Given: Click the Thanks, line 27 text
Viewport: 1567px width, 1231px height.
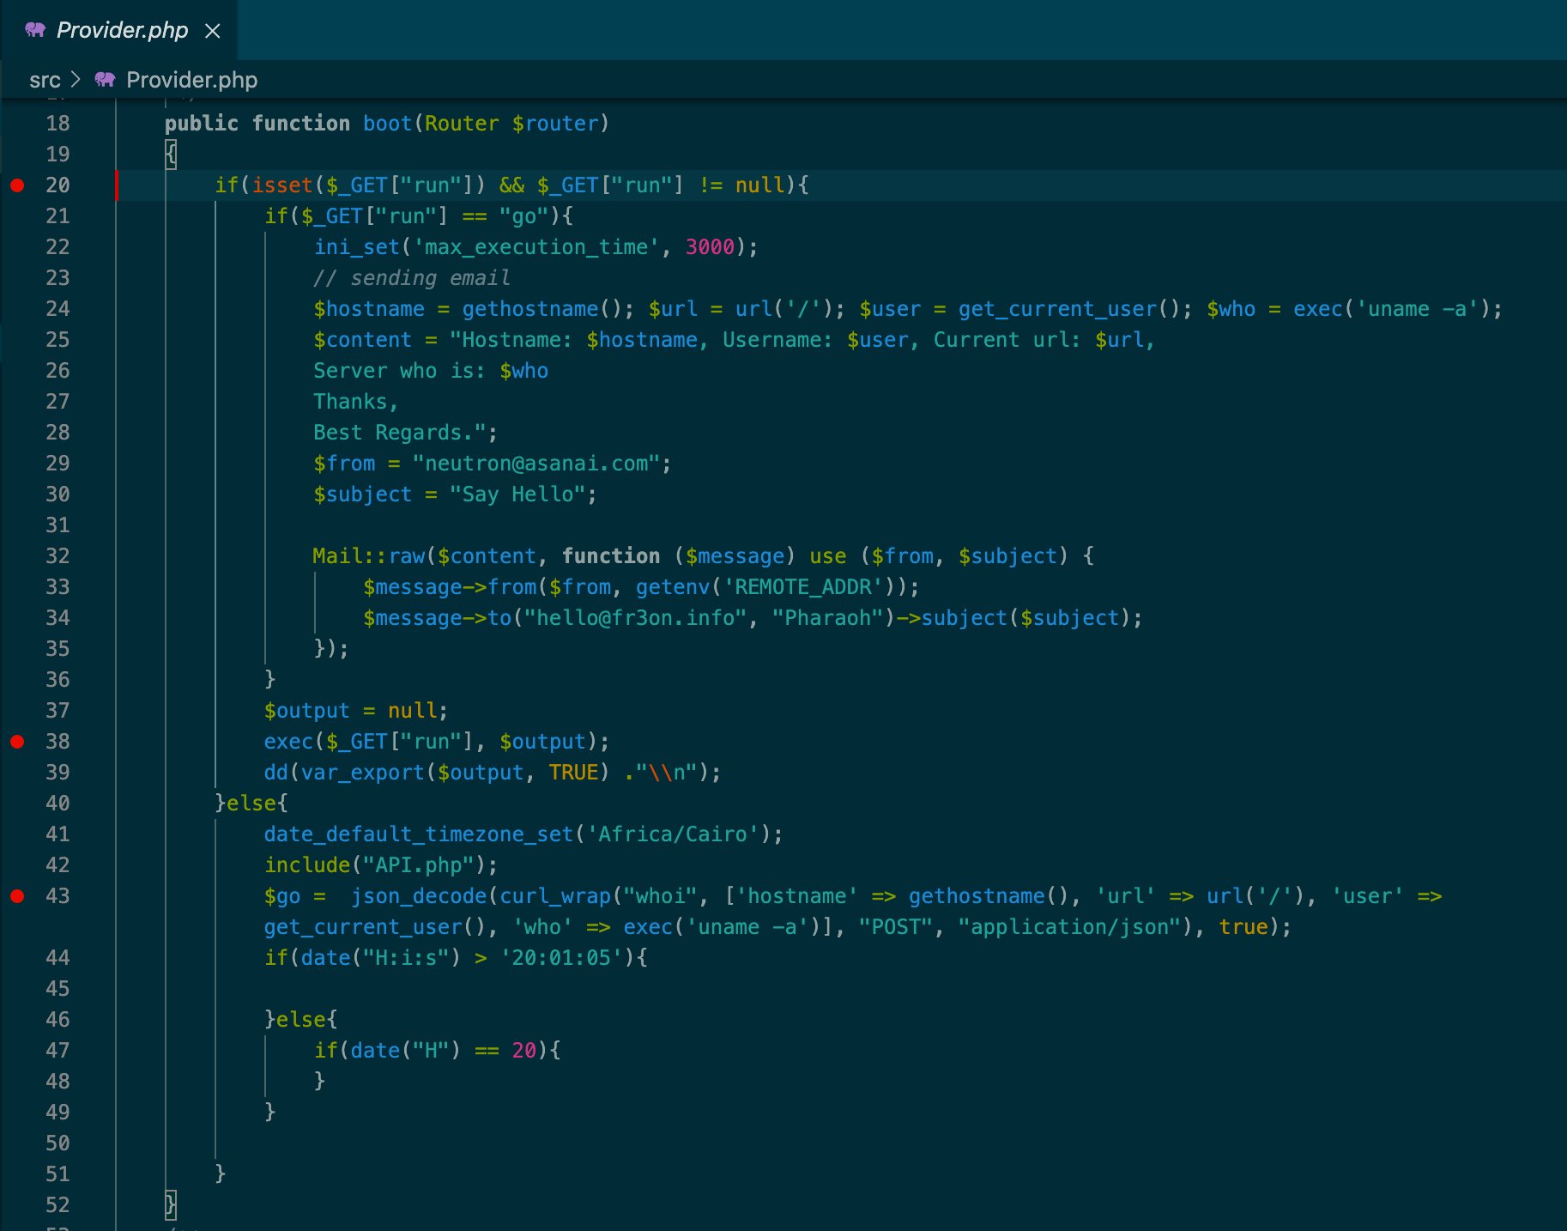Looking at the screenshot, I should click(x=356, y=402).
